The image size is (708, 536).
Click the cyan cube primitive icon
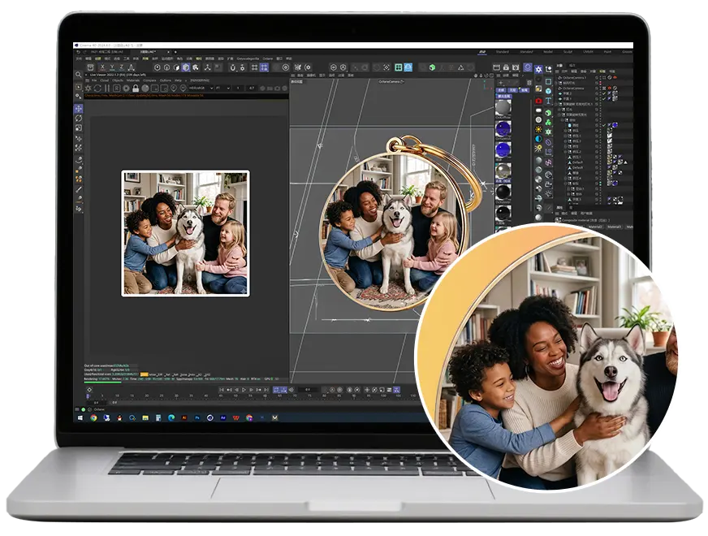[x=549, y=91]
